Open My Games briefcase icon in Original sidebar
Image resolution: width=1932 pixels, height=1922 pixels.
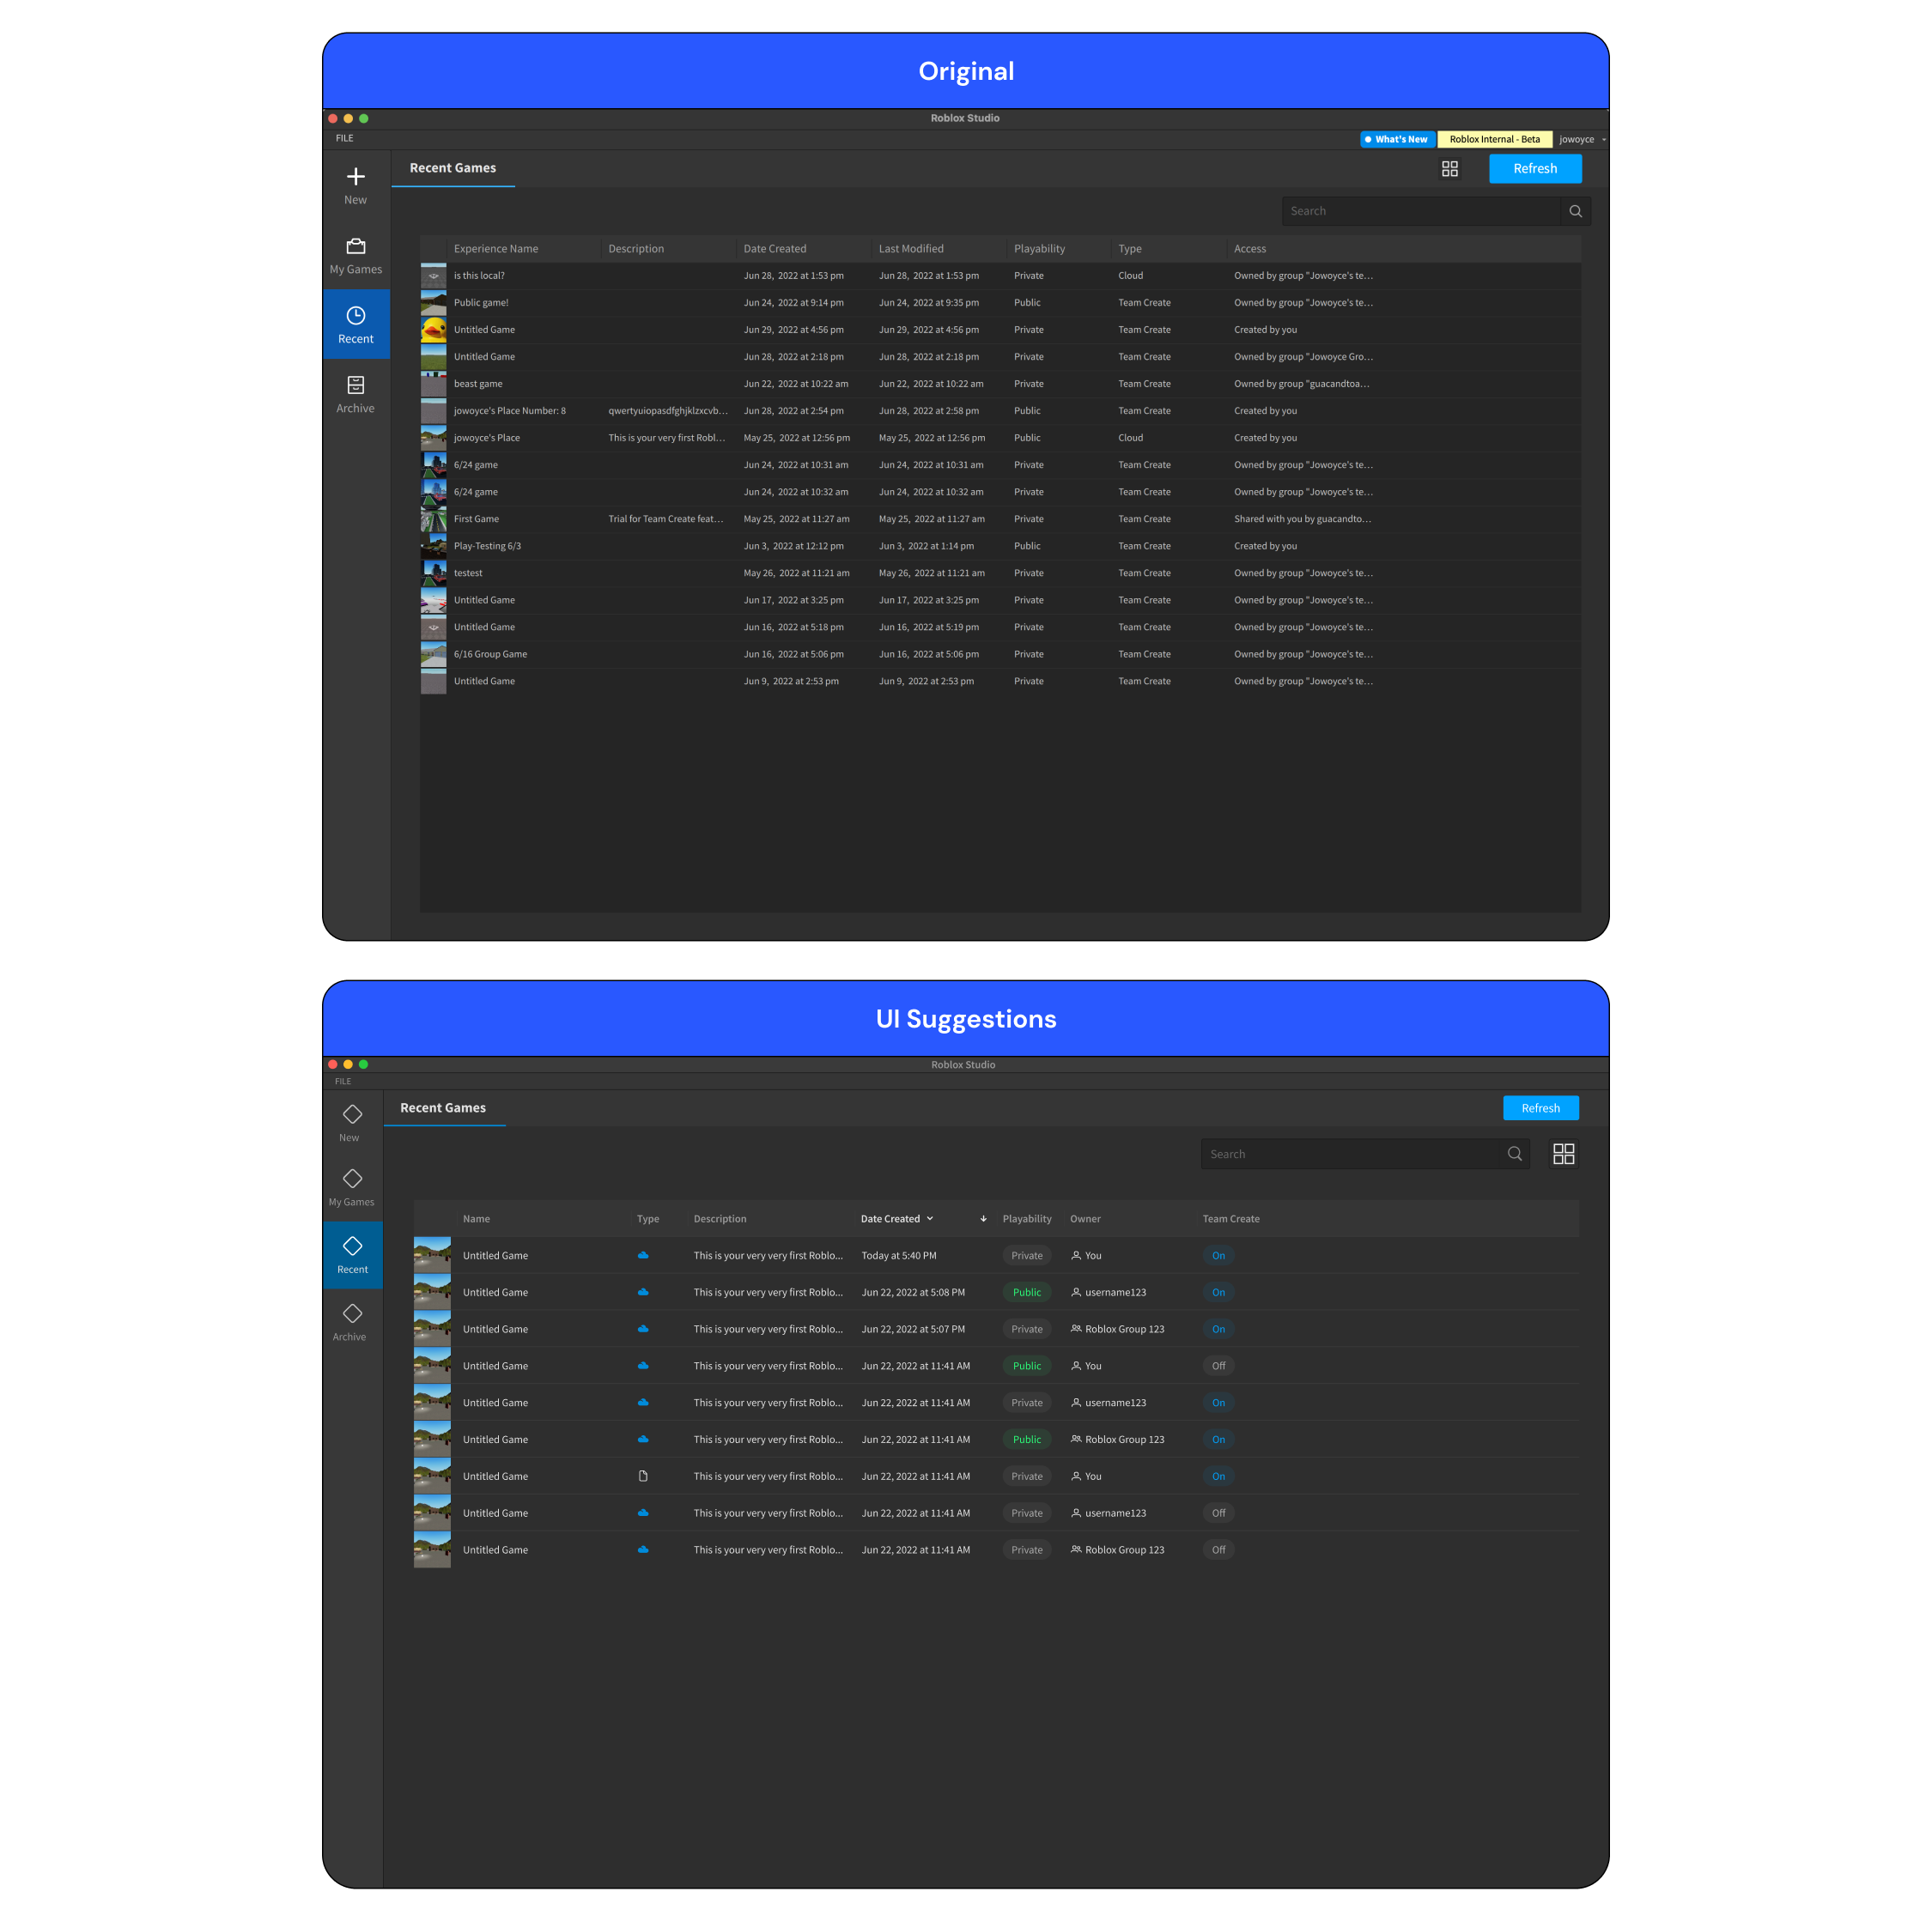click(355, 246)
